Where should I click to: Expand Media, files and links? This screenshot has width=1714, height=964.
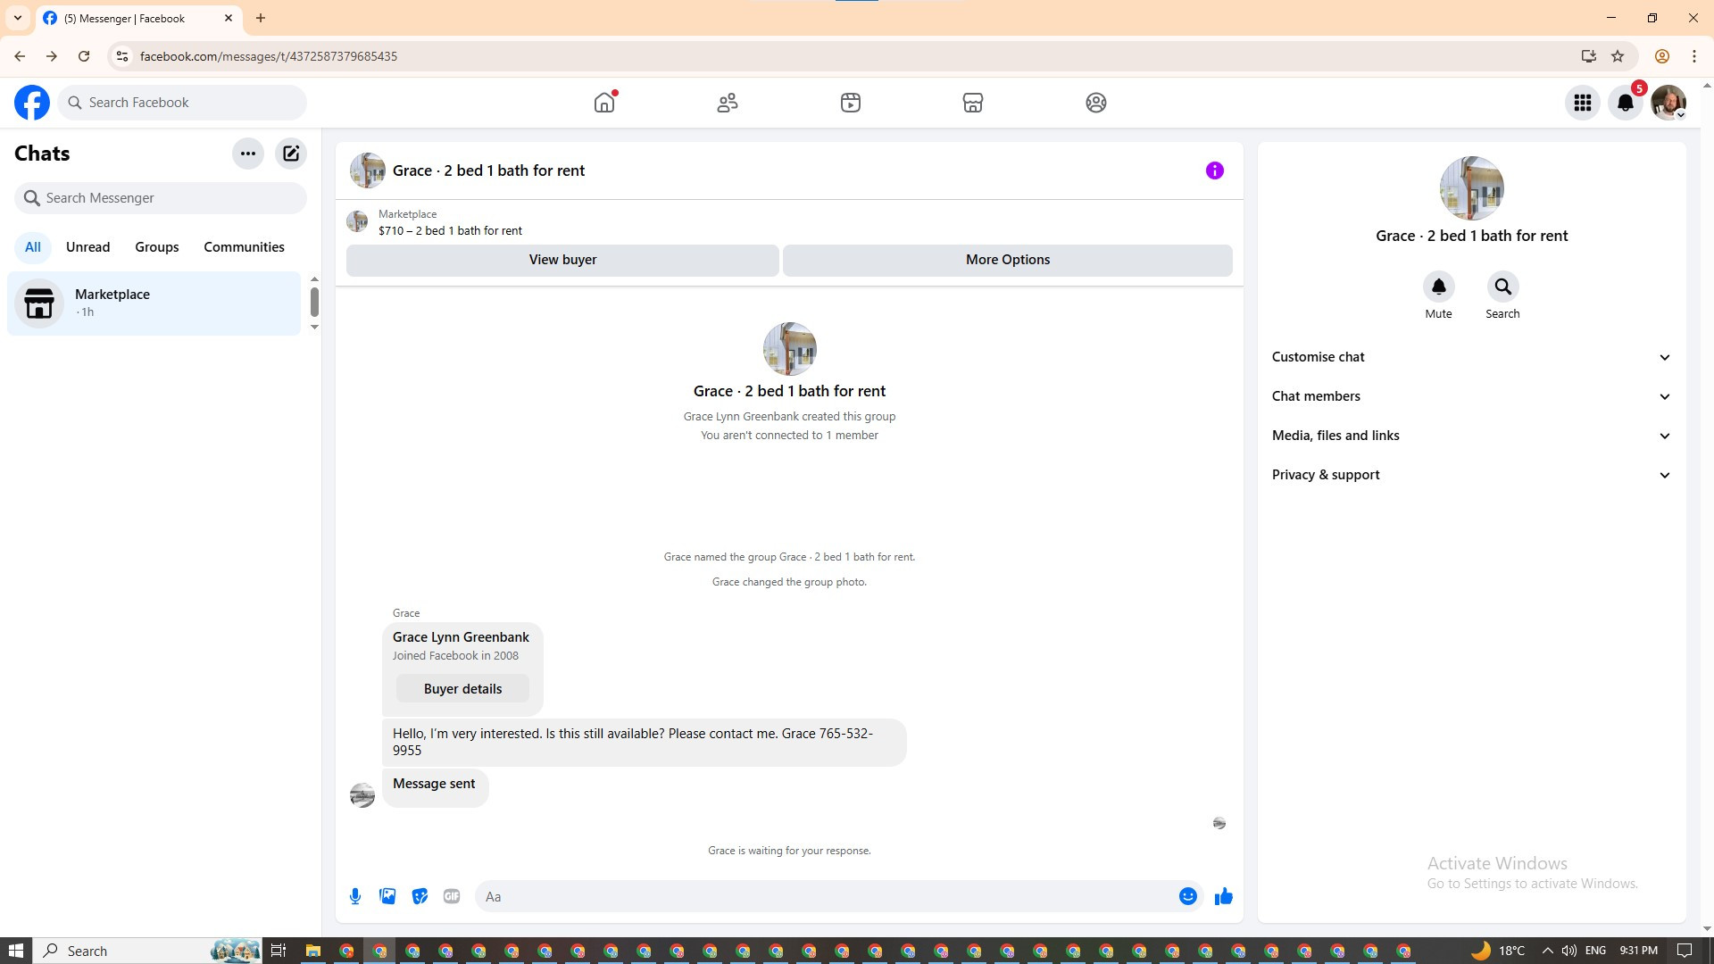pyautogui.click(x=1471, y=436)
